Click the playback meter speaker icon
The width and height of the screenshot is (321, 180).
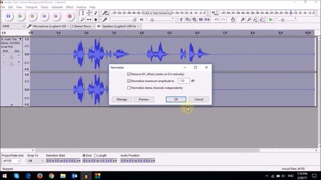point(214,13)
